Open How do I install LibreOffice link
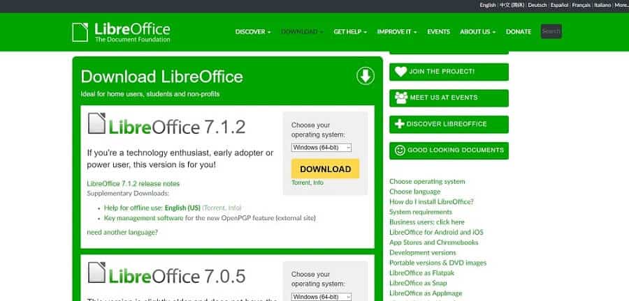Viewport: 629px width, 301px height. [431, 202]
